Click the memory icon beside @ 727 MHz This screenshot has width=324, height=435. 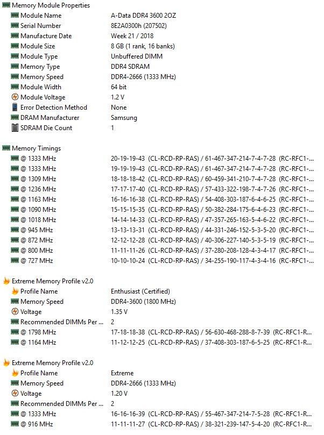[15, 260]
